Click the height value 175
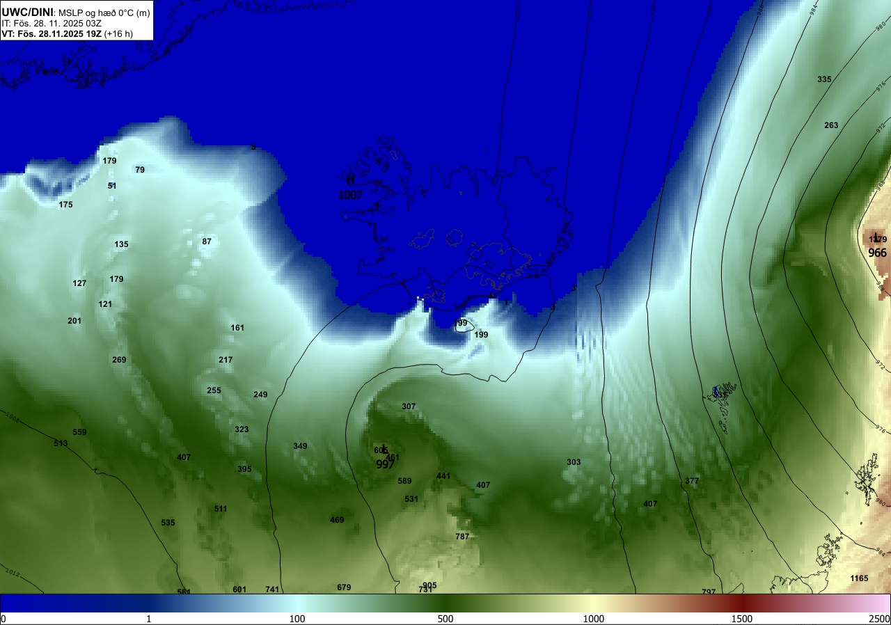The width and height of the screenshot is (891, 625). point(65,205)
